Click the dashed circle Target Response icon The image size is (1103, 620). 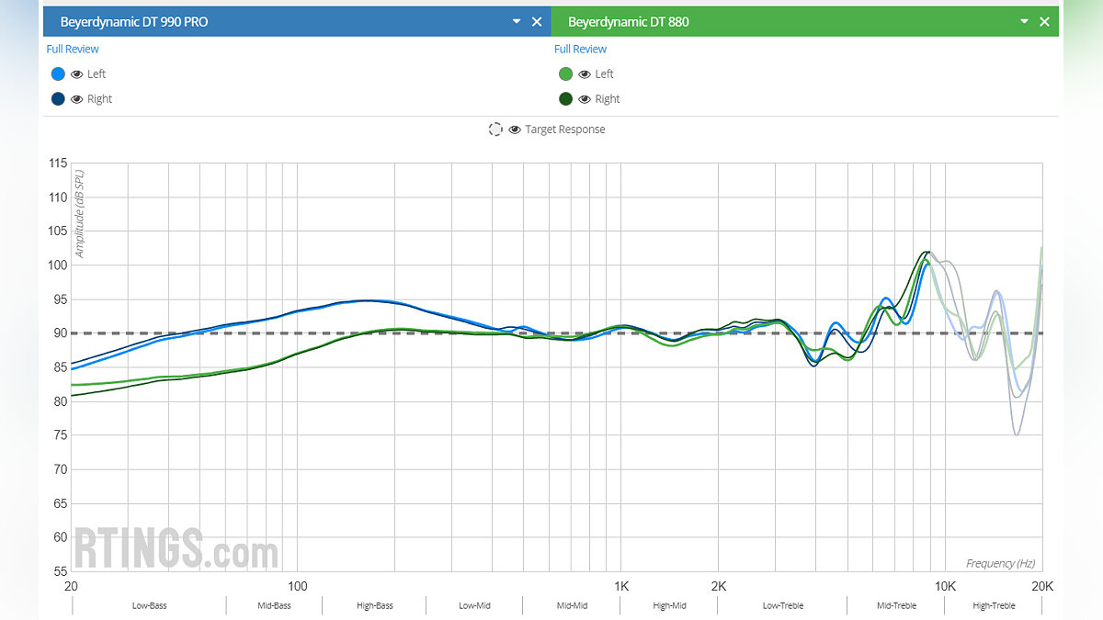pyautogui.click(x=495, y=130)
